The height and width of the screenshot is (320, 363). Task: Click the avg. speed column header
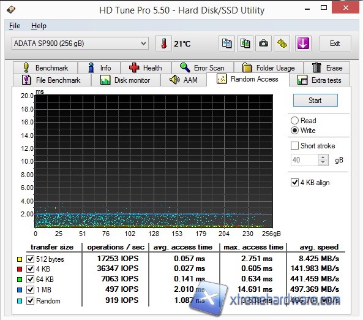[x=319, y=247]
